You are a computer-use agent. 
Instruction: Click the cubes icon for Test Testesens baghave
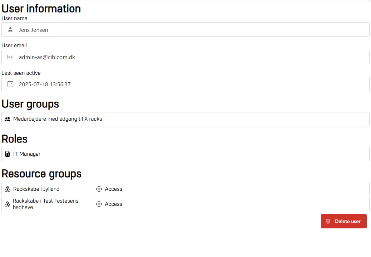coord(7,204)
